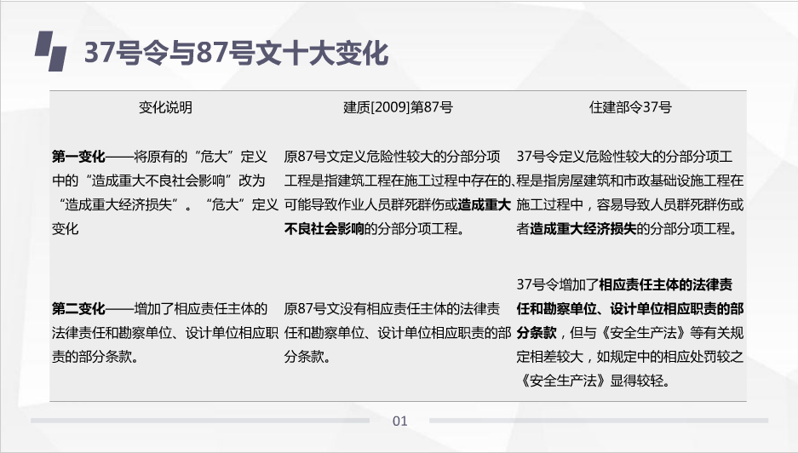The height and width of the screenshot is (453, 798).
Task: Click the slide title 37号令与87号文十大变化
Action: click(236, 53)
